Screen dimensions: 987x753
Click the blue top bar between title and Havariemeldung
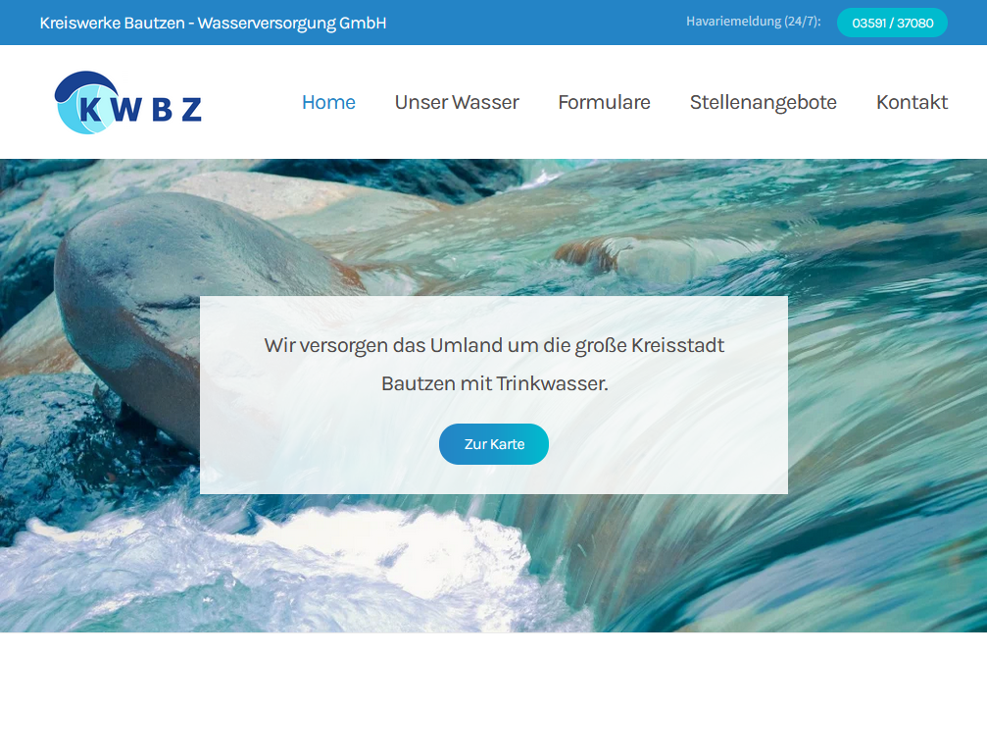pos(535,23)
